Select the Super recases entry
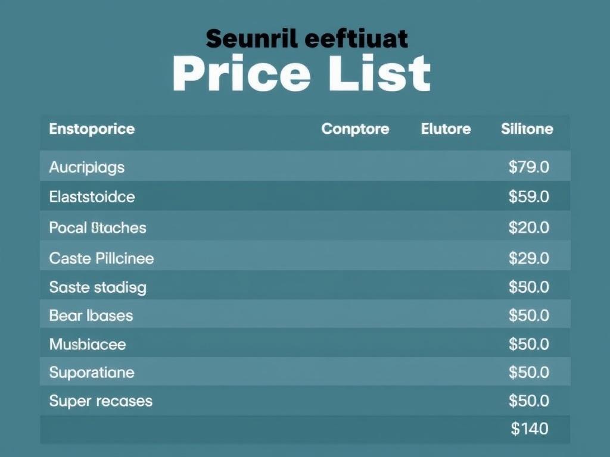 click(101, 401)
